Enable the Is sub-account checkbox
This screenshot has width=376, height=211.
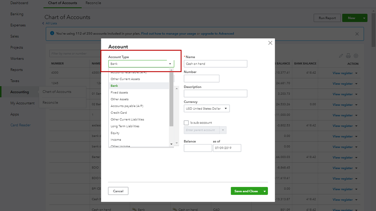point(186,123)
